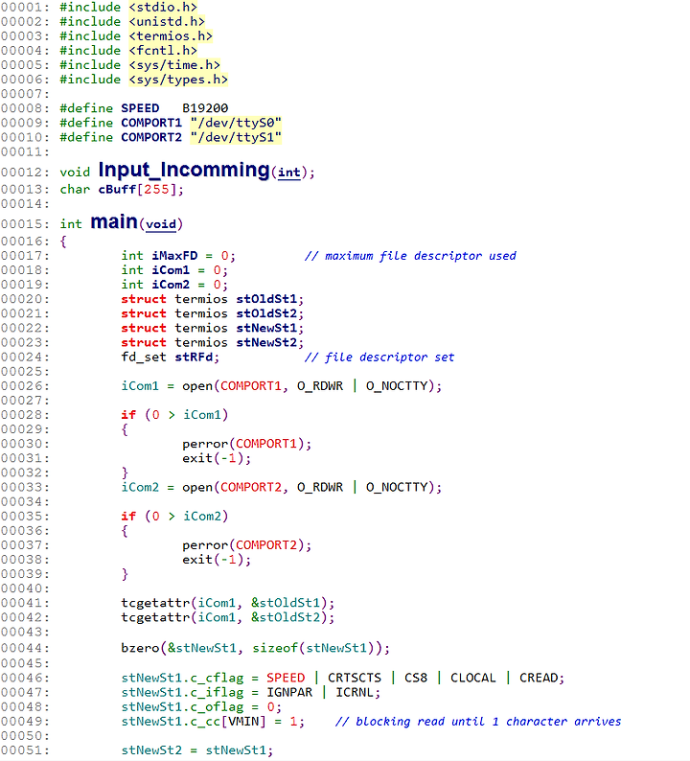Click the 'if (0 > iCom1)' condition
690x761 pixels.
[x=174, y=415]
